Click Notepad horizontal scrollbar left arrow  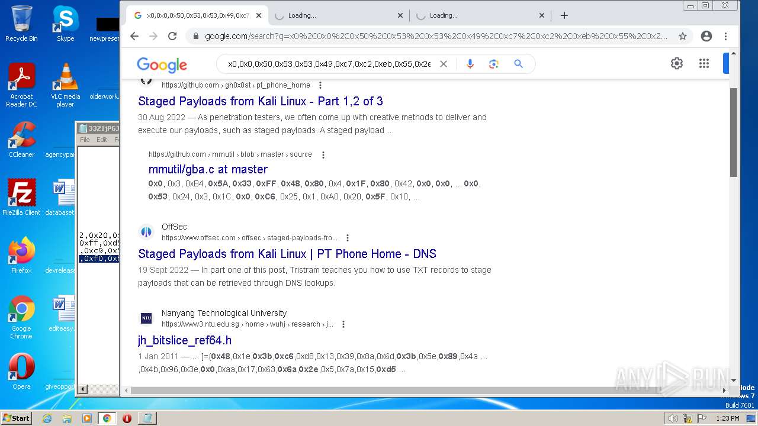pos(83,389)
